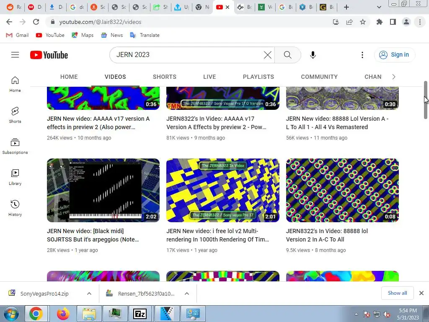
Task: Open Firefox from the taskbar
Action: pos(63,314)
